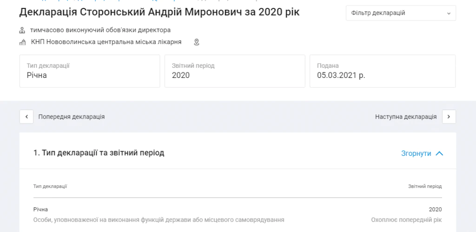The height and width of the screenshot is (232, 476).
Task: Select the Тип декларації Річна card
Action: tap(90, 71)
